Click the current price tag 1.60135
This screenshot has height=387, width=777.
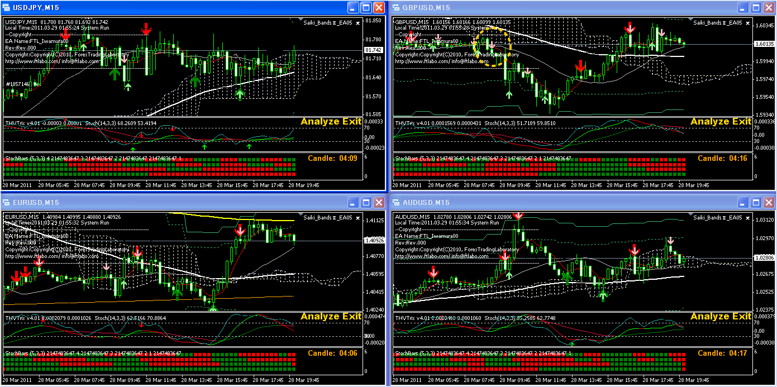764,44
